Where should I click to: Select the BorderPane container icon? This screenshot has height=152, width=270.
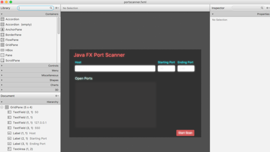click(2, 35)
